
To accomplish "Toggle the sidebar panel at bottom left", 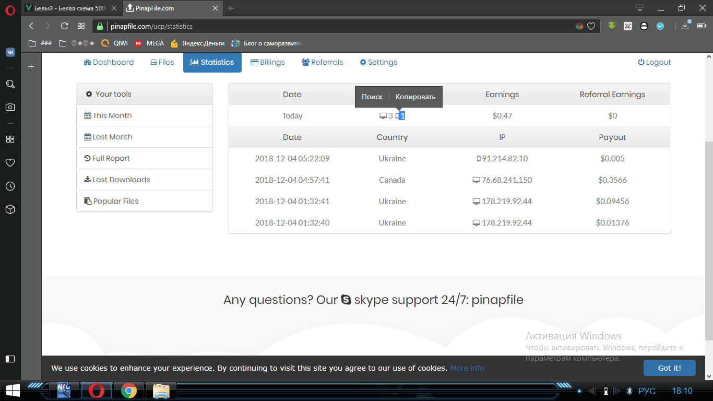I will (10, 359).
